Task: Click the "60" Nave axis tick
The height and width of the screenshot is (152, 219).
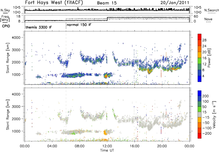Action: pyautogui.click(x=196, y=16)
